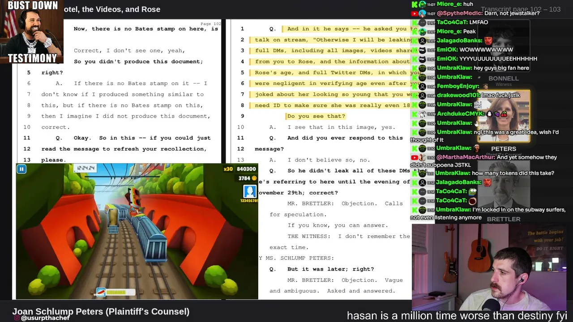Click the gold coin icon beside 3784
The image size is (573, 322).
(254, 178)
